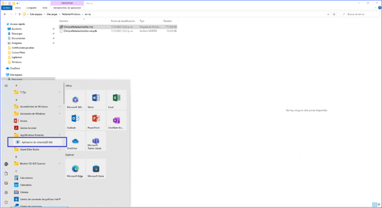Open the Word tile in Start menu
Image resolution: width=382 pixels, height=208 pixels.
96,100
